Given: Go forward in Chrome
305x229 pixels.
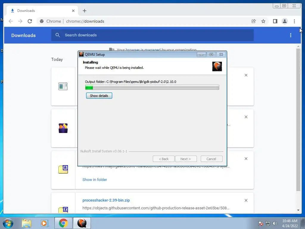Looking at the screenshot, I should click(x=20, y=21).
